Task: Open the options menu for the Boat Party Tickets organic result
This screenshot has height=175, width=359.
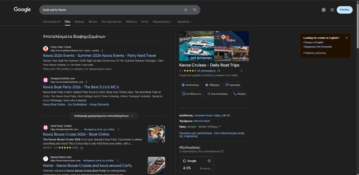Action: point(118,129)
